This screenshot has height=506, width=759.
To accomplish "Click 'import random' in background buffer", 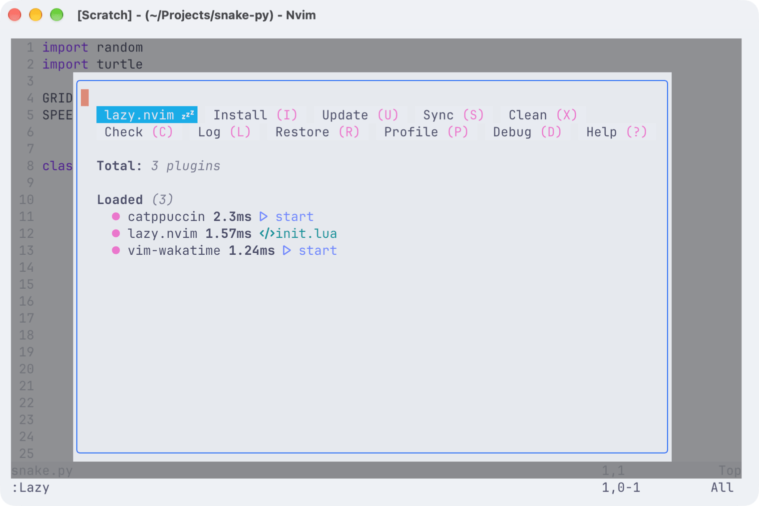I will coord(92,47).
